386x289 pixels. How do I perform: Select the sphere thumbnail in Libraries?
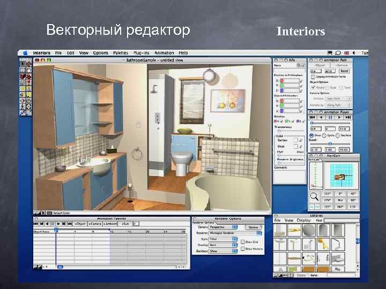tap(308, 230)
